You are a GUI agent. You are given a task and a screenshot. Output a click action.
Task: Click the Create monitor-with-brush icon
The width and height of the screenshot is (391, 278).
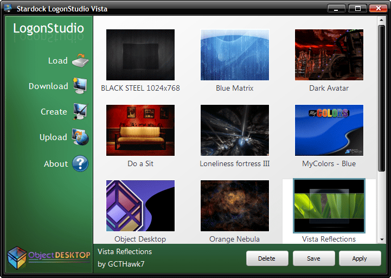[x=80, y=111]
